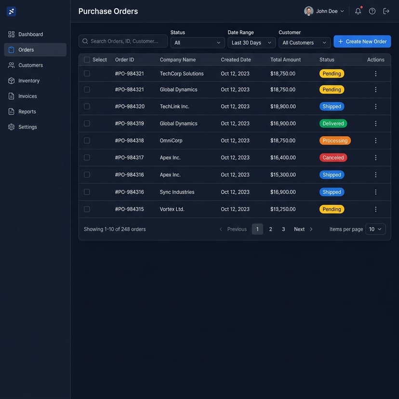
Task: Click the Delivered status badge
Action: coord(333,123)
